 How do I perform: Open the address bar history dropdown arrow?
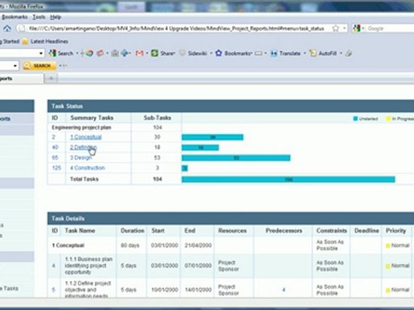(344, 28)
